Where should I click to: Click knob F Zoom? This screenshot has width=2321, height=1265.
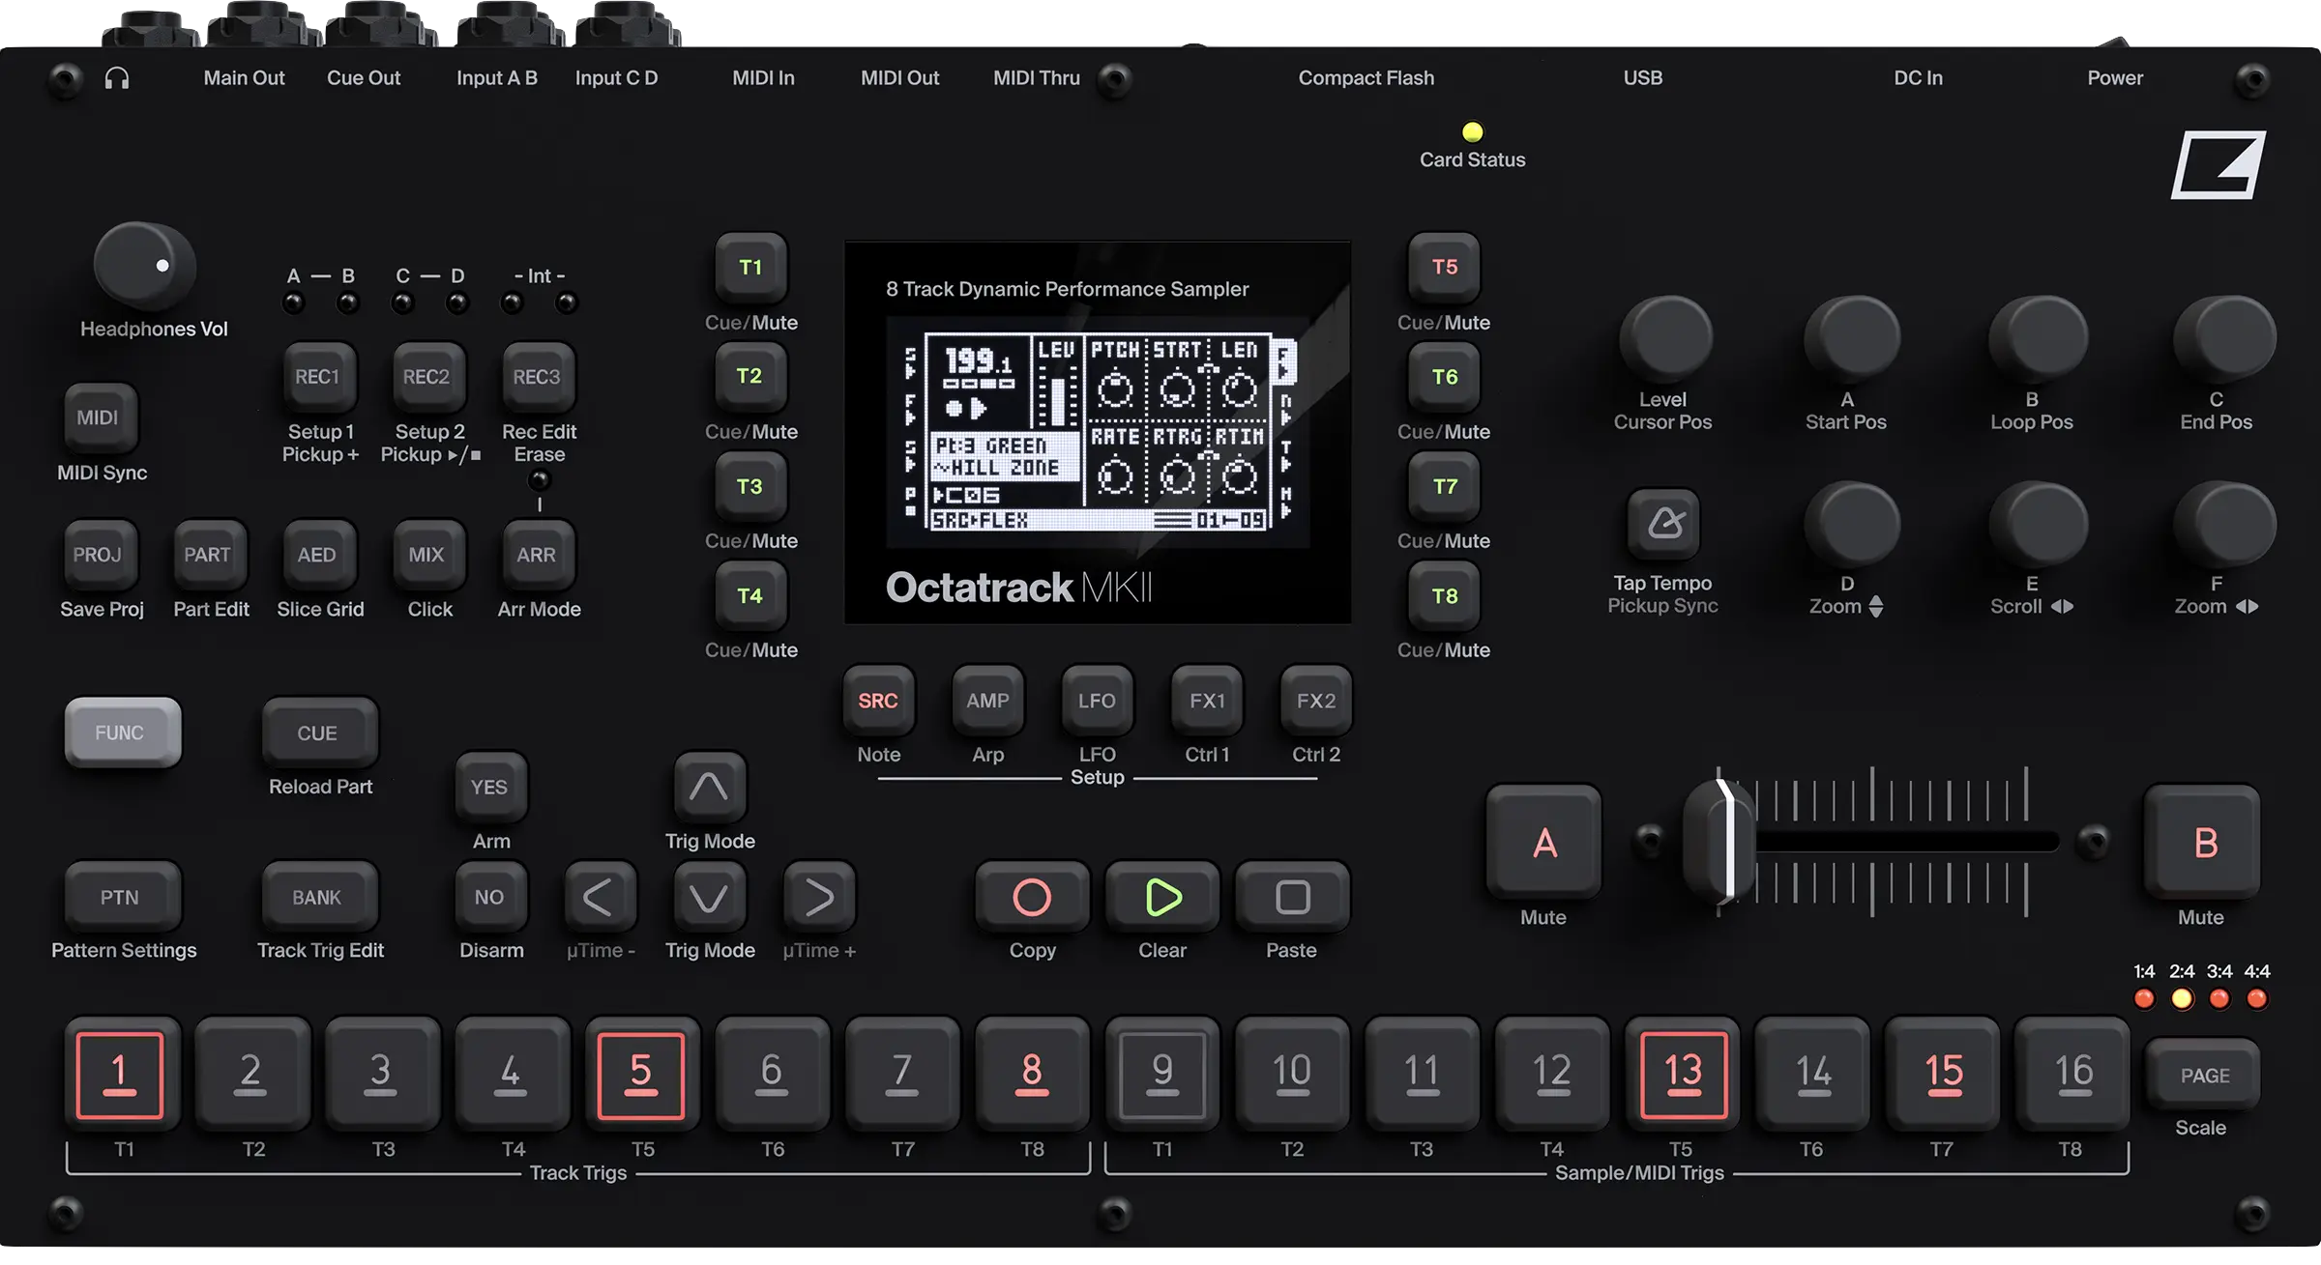click(x=2222, y=524)
